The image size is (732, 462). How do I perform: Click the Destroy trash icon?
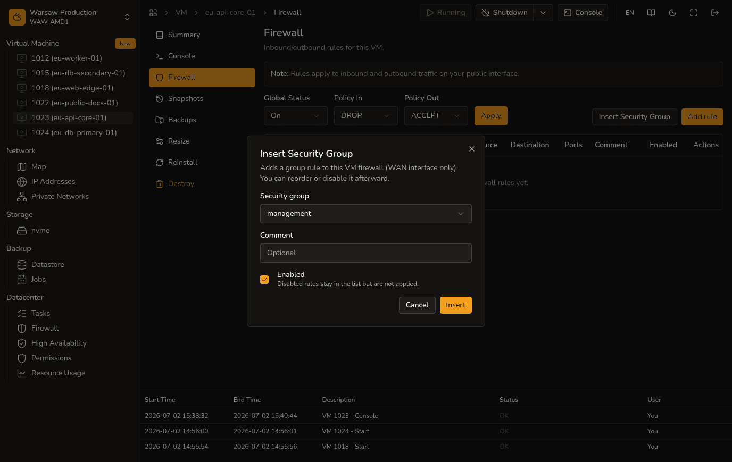point(160,183)
